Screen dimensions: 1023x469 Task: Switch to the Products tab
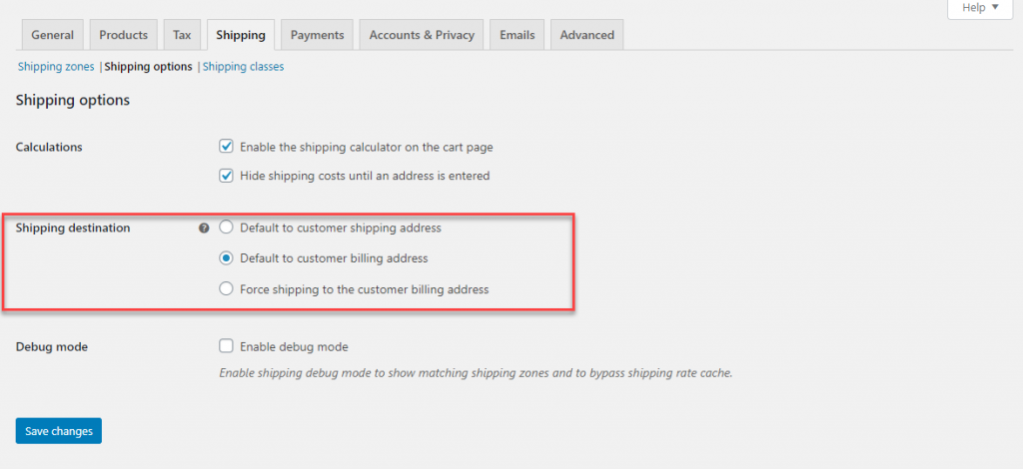[123, 35]
